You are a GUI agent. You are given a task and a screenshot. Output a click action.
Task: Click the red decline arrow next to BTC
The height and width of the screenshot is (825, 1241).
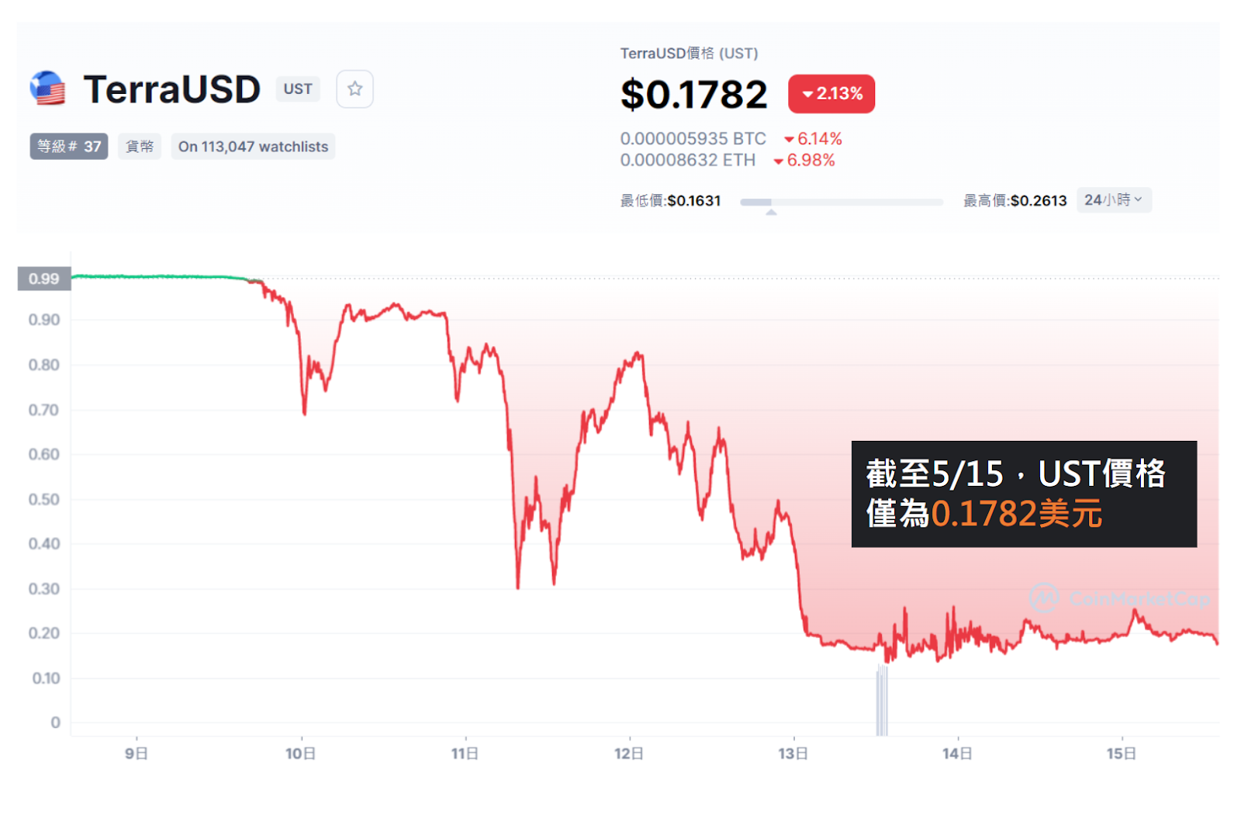tap(790, 139)
